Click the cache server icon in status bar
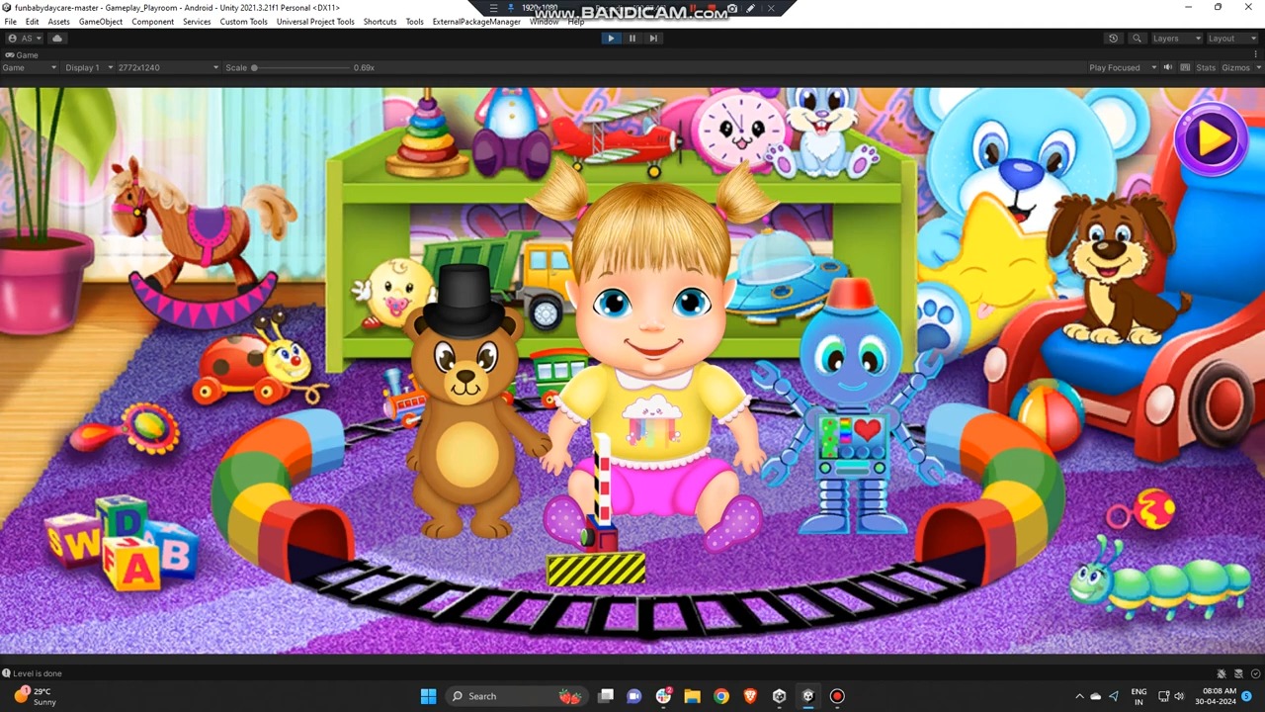 tap(1238, 673)
